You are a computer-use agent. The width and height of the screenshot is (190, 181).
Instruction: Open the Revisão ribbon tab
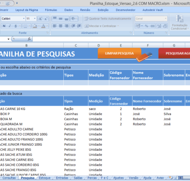(x=85, y=10)
